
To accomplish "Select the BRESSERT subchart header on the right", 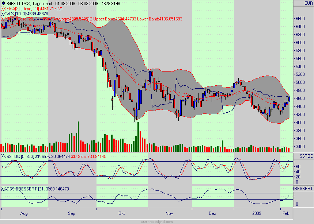I will pyautogui.click(x=303, y=188).
